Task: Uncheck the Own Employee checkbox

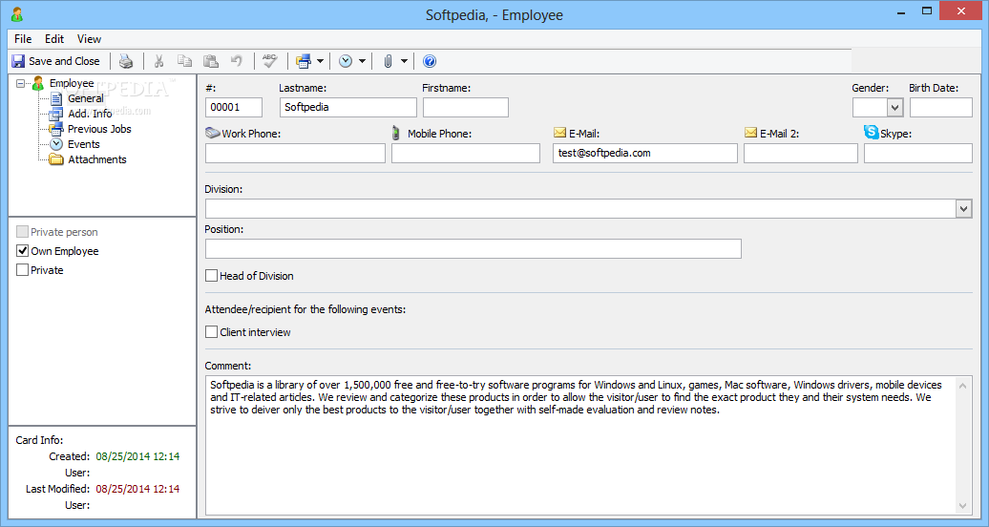Action: [x=22, y=250]
